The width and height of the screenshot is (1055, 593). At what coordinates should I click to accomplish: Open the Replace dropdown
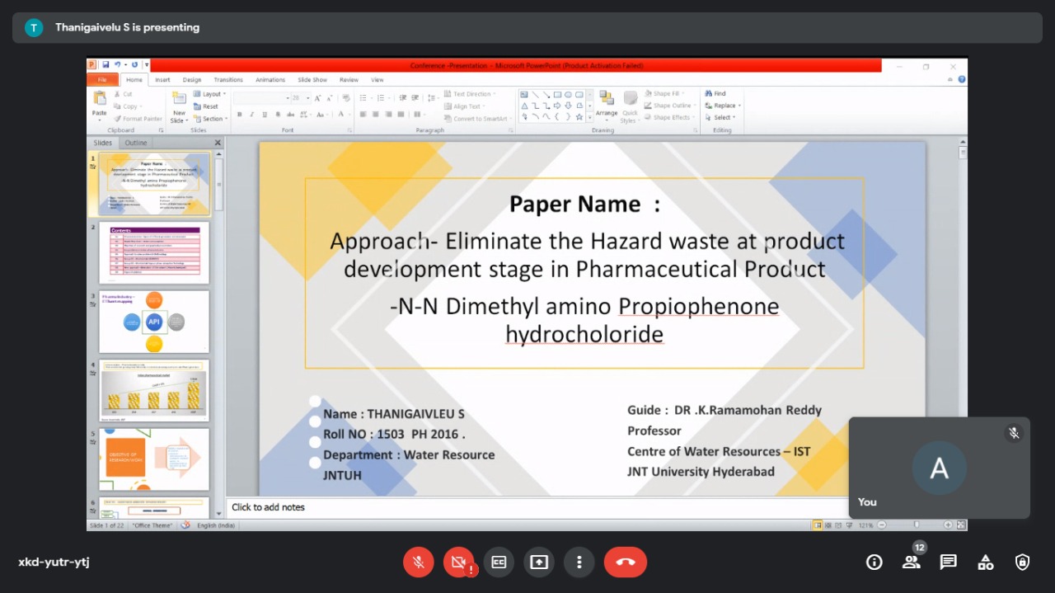(723, 106)
